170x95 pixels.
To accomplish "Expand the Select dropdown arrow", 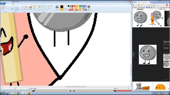I will pos(12,10).
